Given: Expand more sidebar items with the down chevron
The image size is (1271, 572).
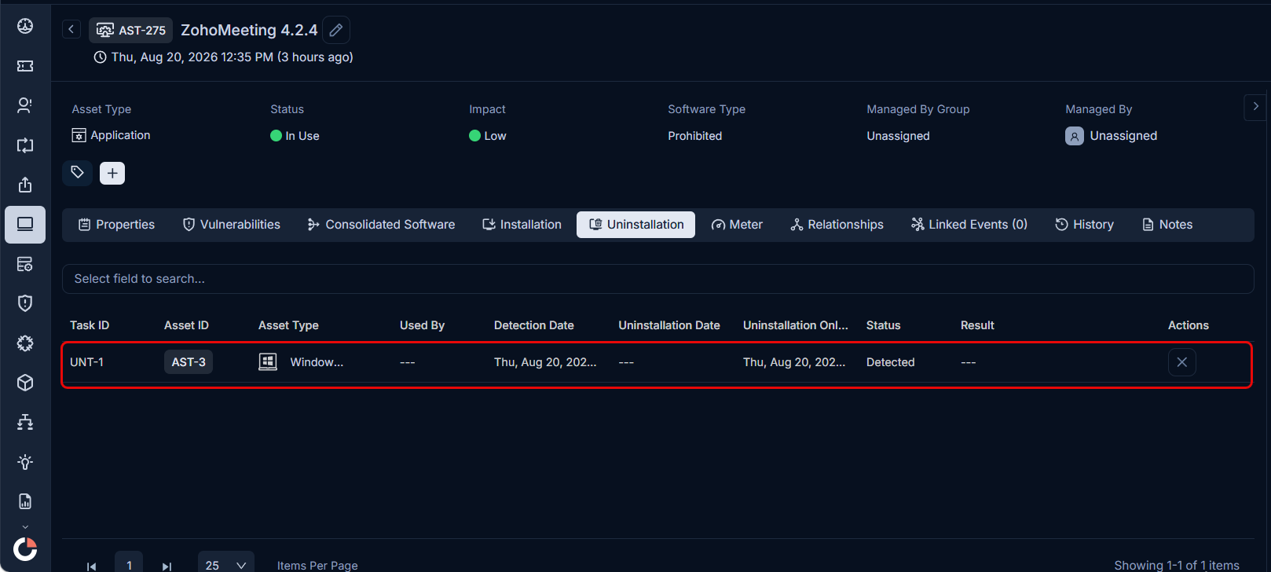Looking at the screenshot, I should pyautogui.click(x=25, y=527).
